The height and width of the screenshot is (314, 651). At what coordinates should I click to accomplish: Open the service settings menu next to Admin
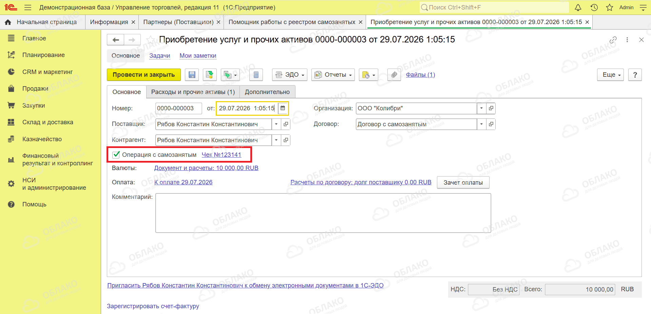point(643,7)
